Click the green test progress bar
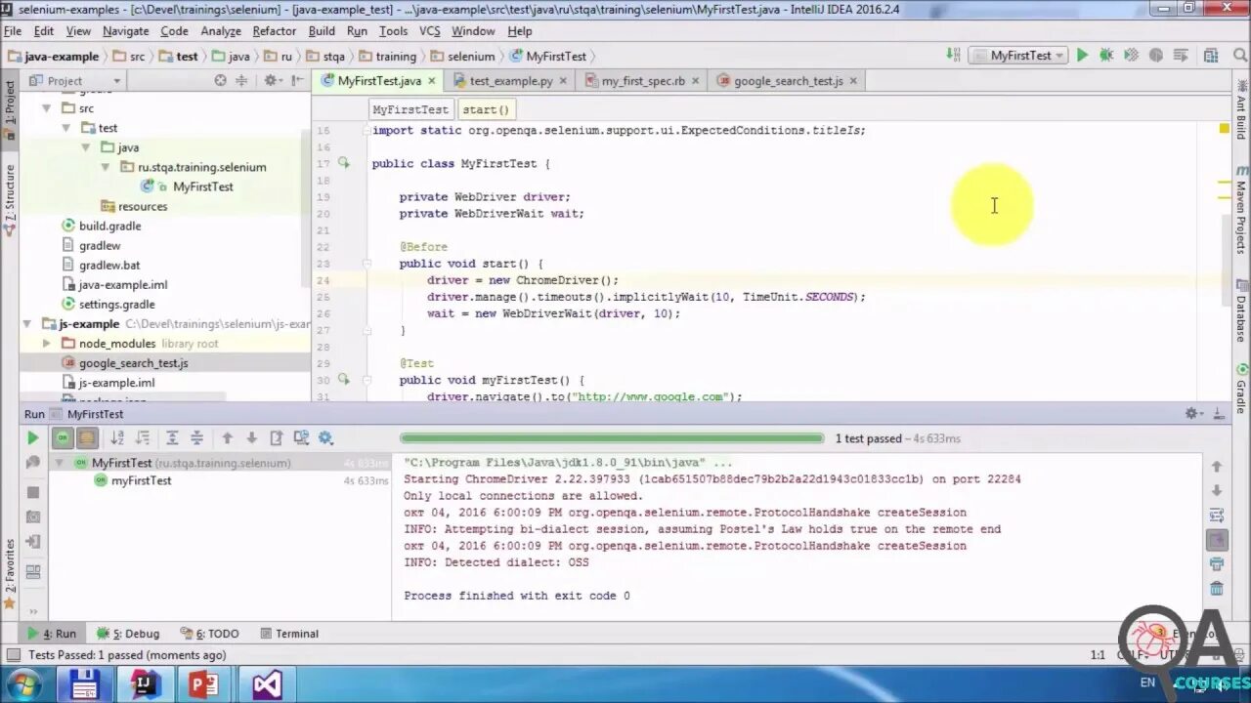This screenshot has width=1251, height=703. tap(612, 438)
